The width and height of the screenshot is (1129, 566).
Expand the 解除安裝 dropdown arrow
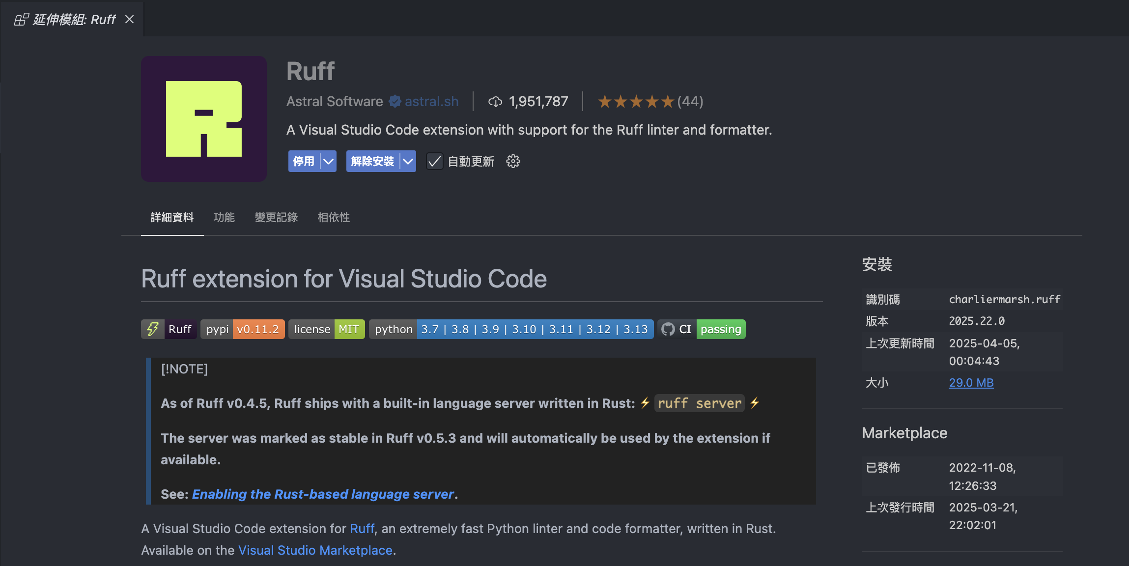(x=408, y=161)
